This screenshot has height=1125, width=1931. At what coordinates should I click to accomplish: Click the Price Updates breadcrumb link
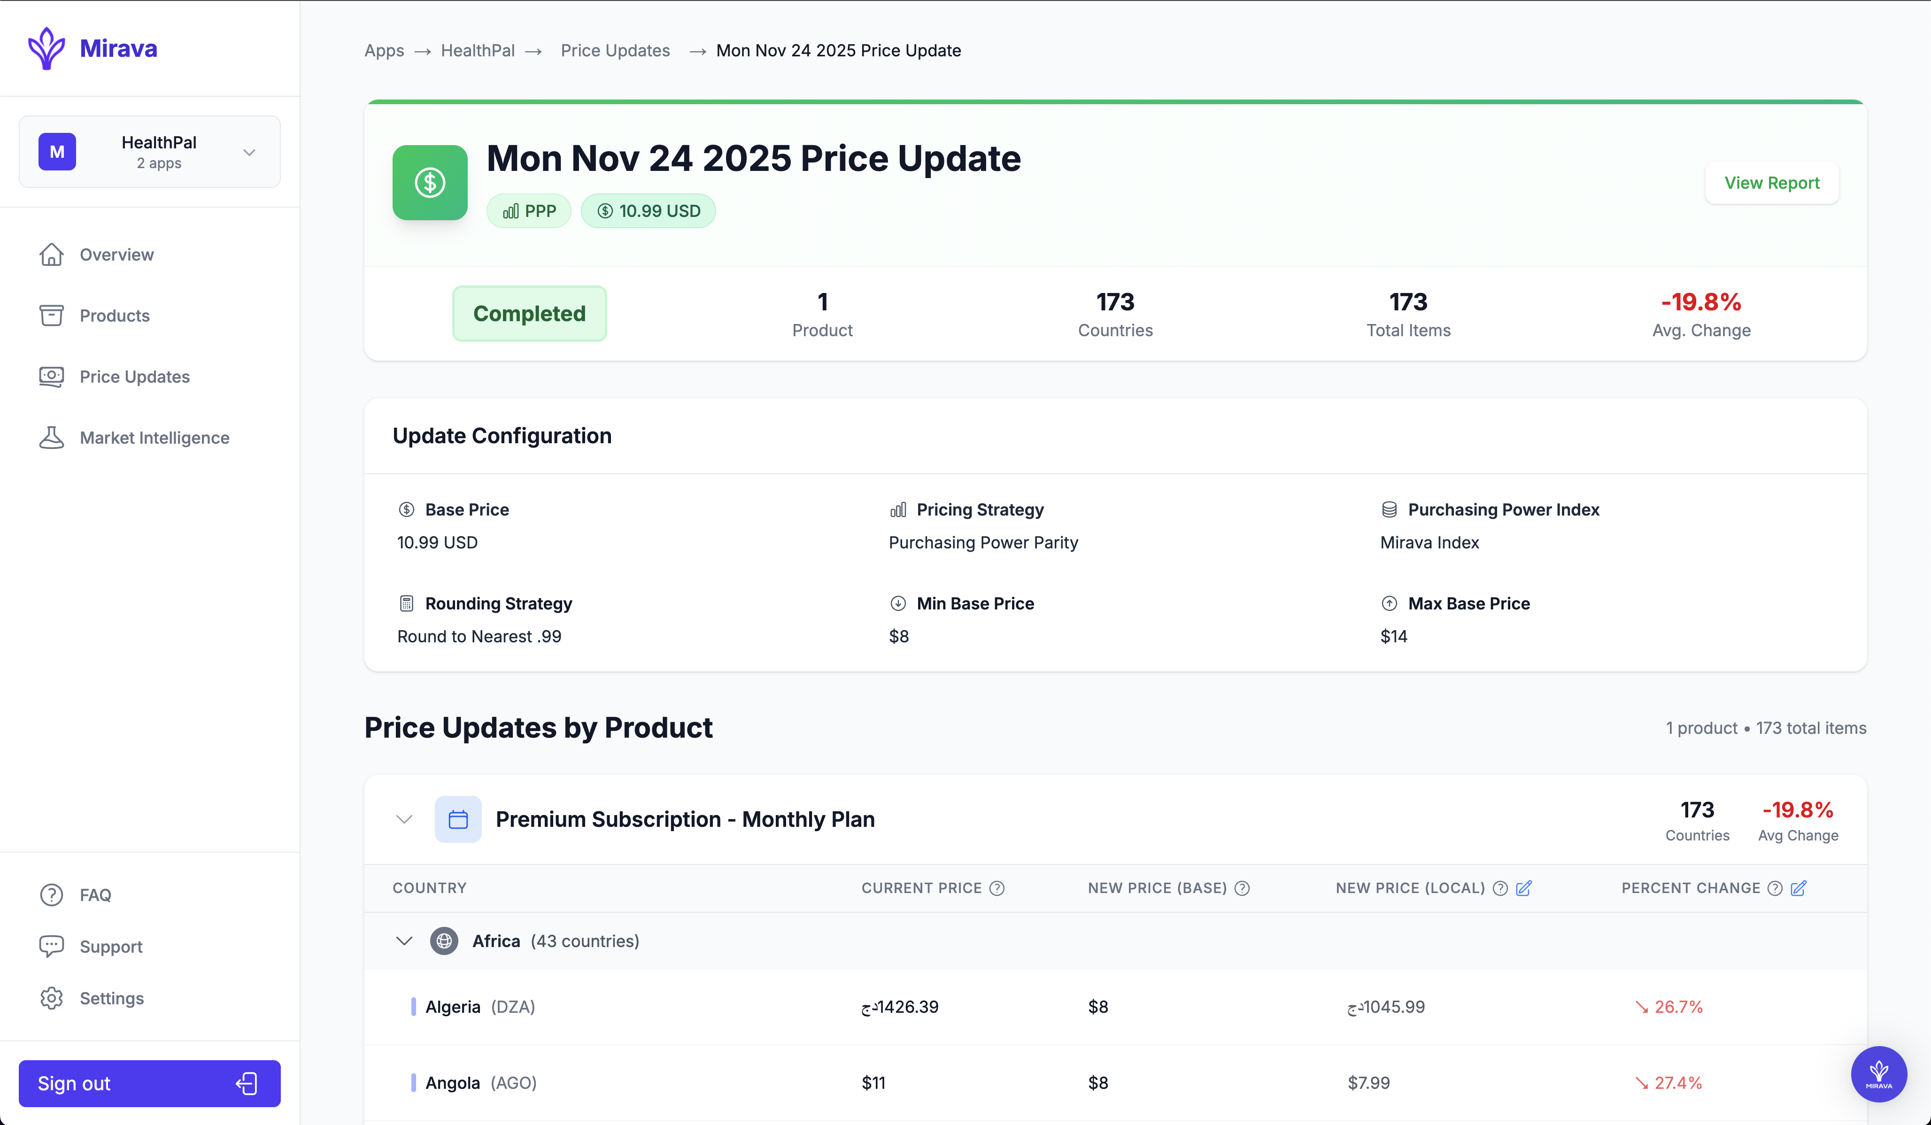tap(615, 51)
